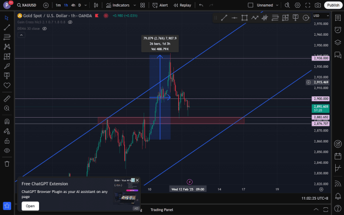
Task: Toggle the favorites star toolbar
Action: pyautogui.click(x=7, y=206)
